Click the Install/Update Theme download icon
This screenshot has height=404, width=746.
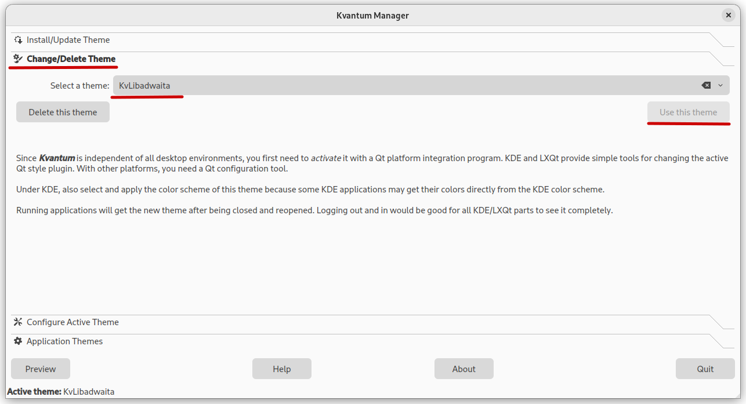point(18,40)
